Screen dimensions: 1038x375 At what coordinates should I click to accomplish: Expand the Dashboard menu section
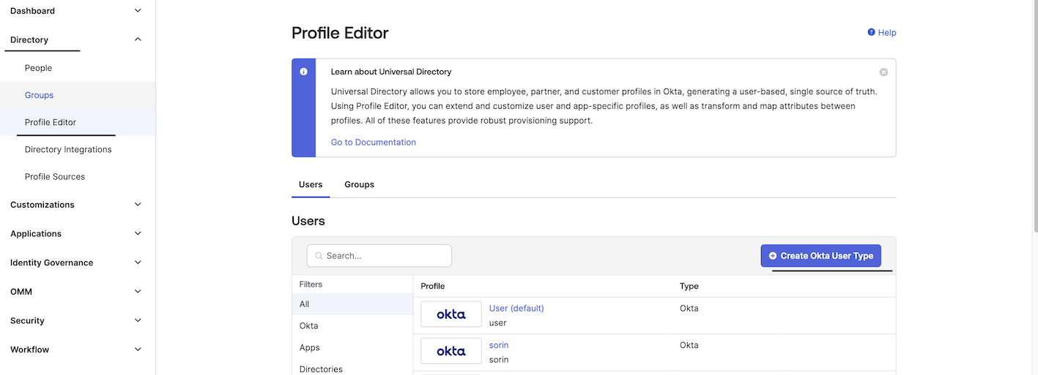(x=138, y=11)
